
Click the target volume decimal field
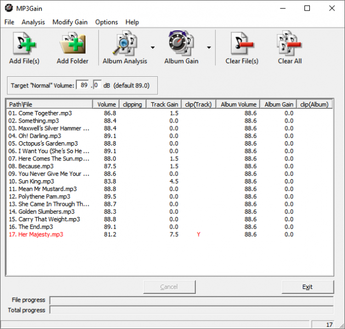[x=97, y=85]
